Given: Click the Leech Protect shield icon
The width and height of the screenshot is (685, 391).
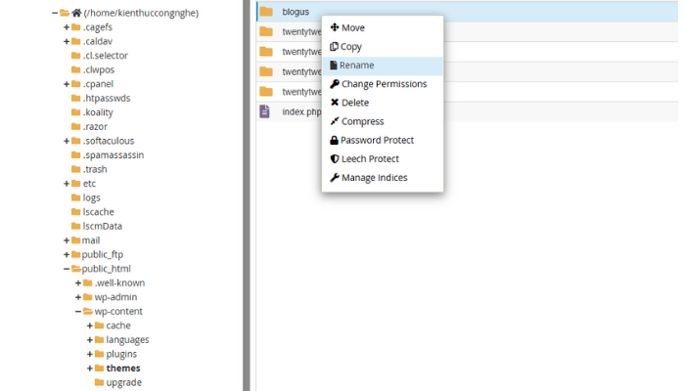Looking at the screenshot, I should 335,158.
